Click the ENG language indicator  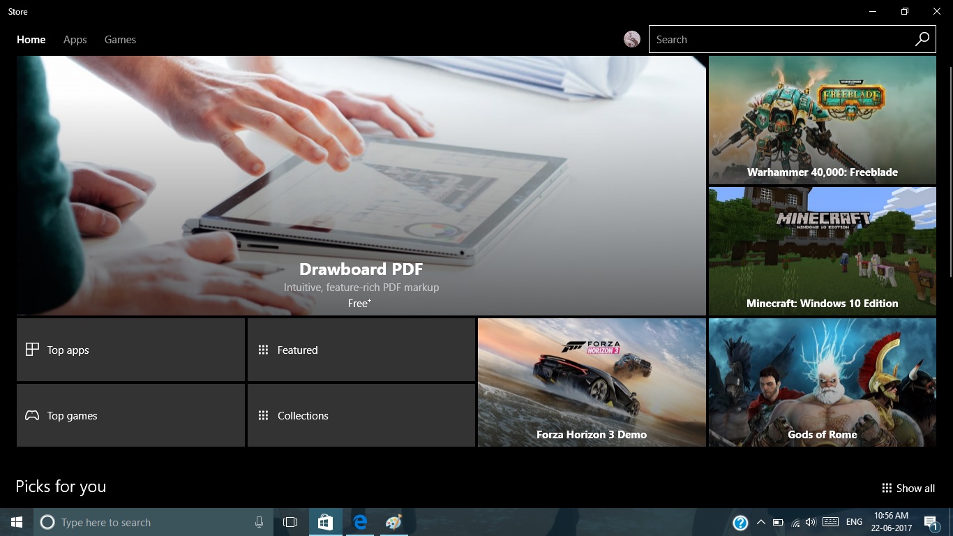[854, 522]
